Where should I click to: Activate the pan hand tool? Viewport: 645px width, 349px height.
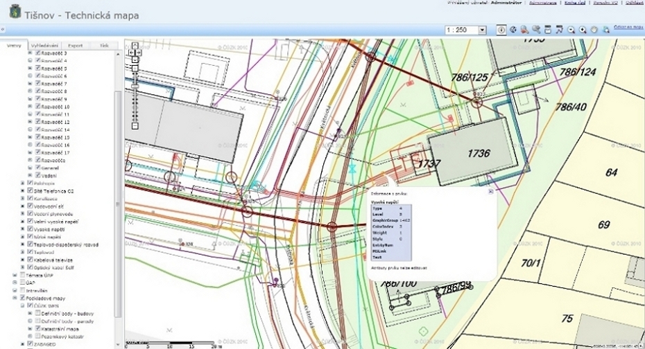point(594,30)
